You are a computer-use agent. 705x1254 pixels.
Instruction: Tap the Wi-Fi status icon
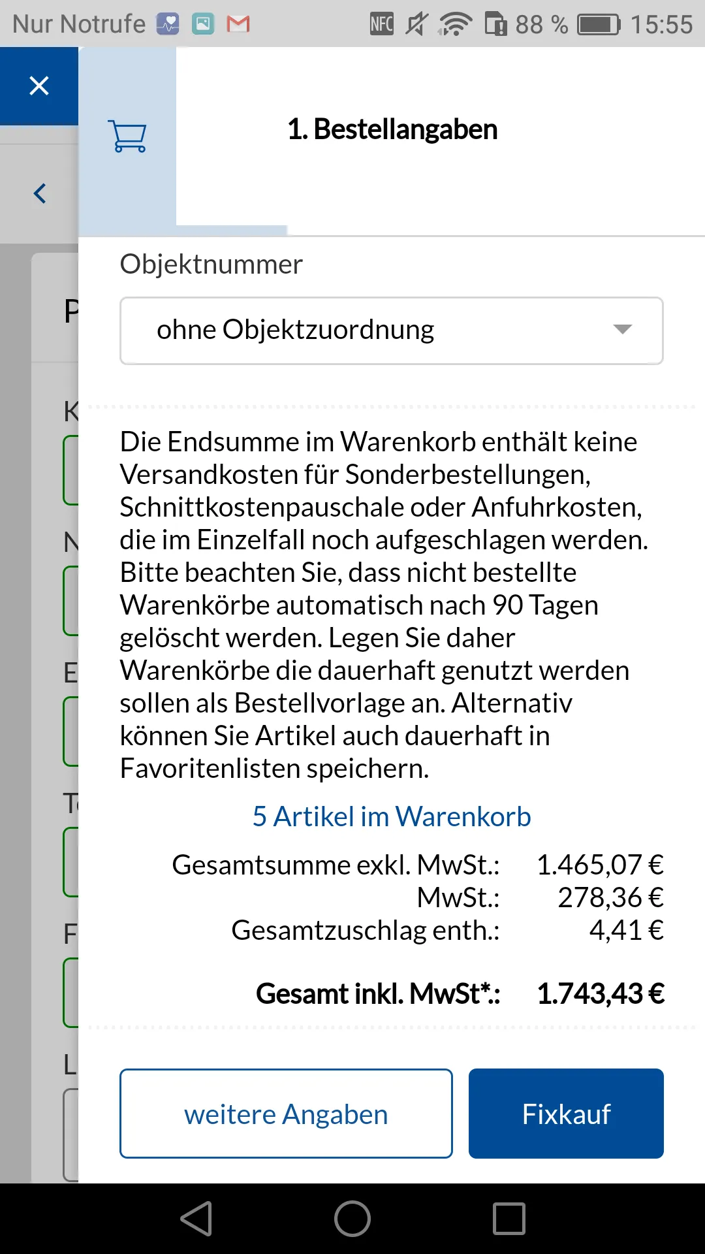(x=456, y=24)
